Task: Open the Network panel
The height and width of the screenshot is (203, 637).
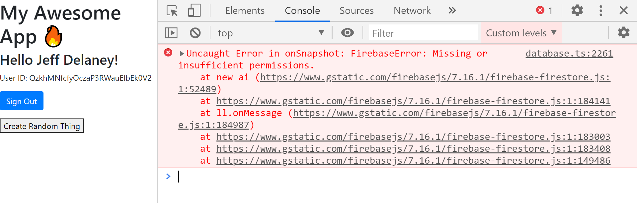Action: click(412, 10)
